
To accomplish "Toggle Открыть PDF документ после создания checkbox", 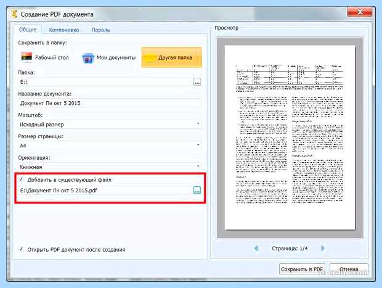I will coord(21,249).
